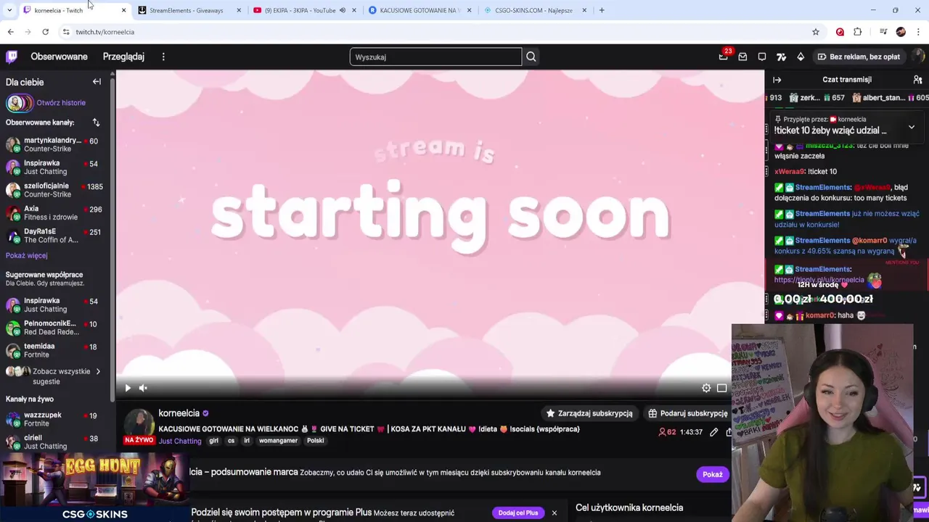This screenshot has height=522, width=929.
Task: Collapse the left sidebar arrow
Action: (97, 82)
